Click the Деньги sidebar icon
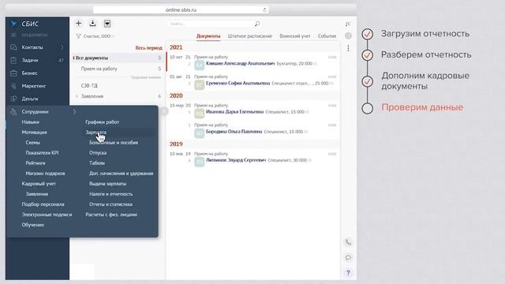This screenshot has width=505, height=284. coord(13,99)
